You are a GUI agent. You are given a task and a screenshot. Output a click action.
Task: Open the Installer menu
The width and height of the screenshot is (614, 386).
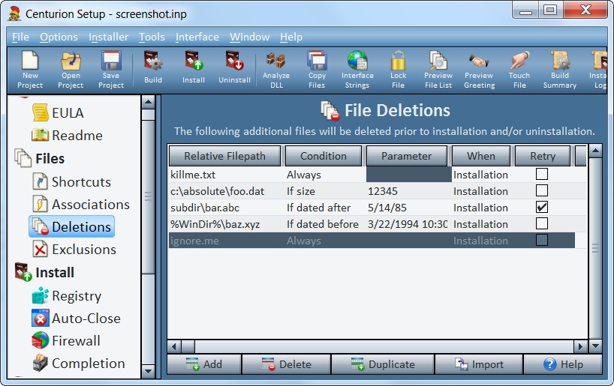point(109,37)
